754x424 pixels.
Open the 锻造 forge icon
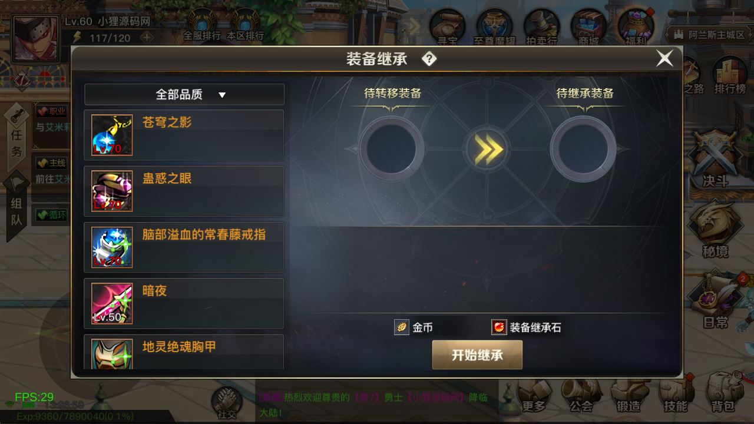(x=628, y=396)
